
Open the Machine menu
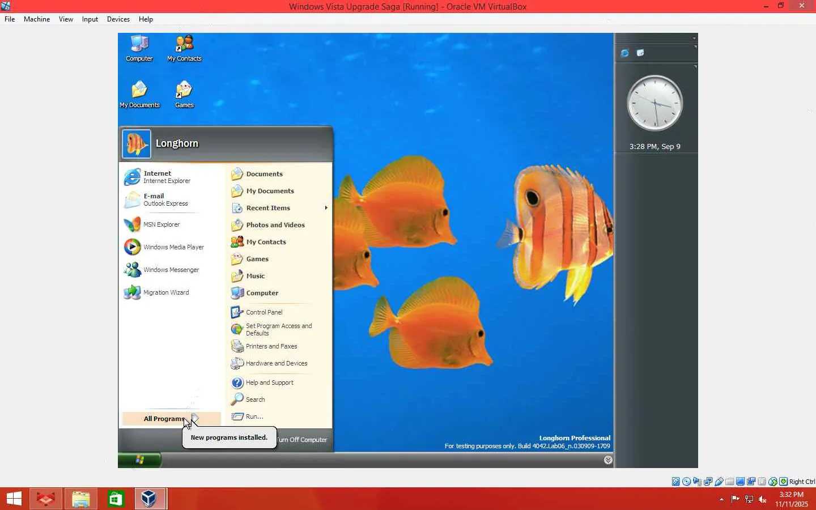click(x=37, y=19)
